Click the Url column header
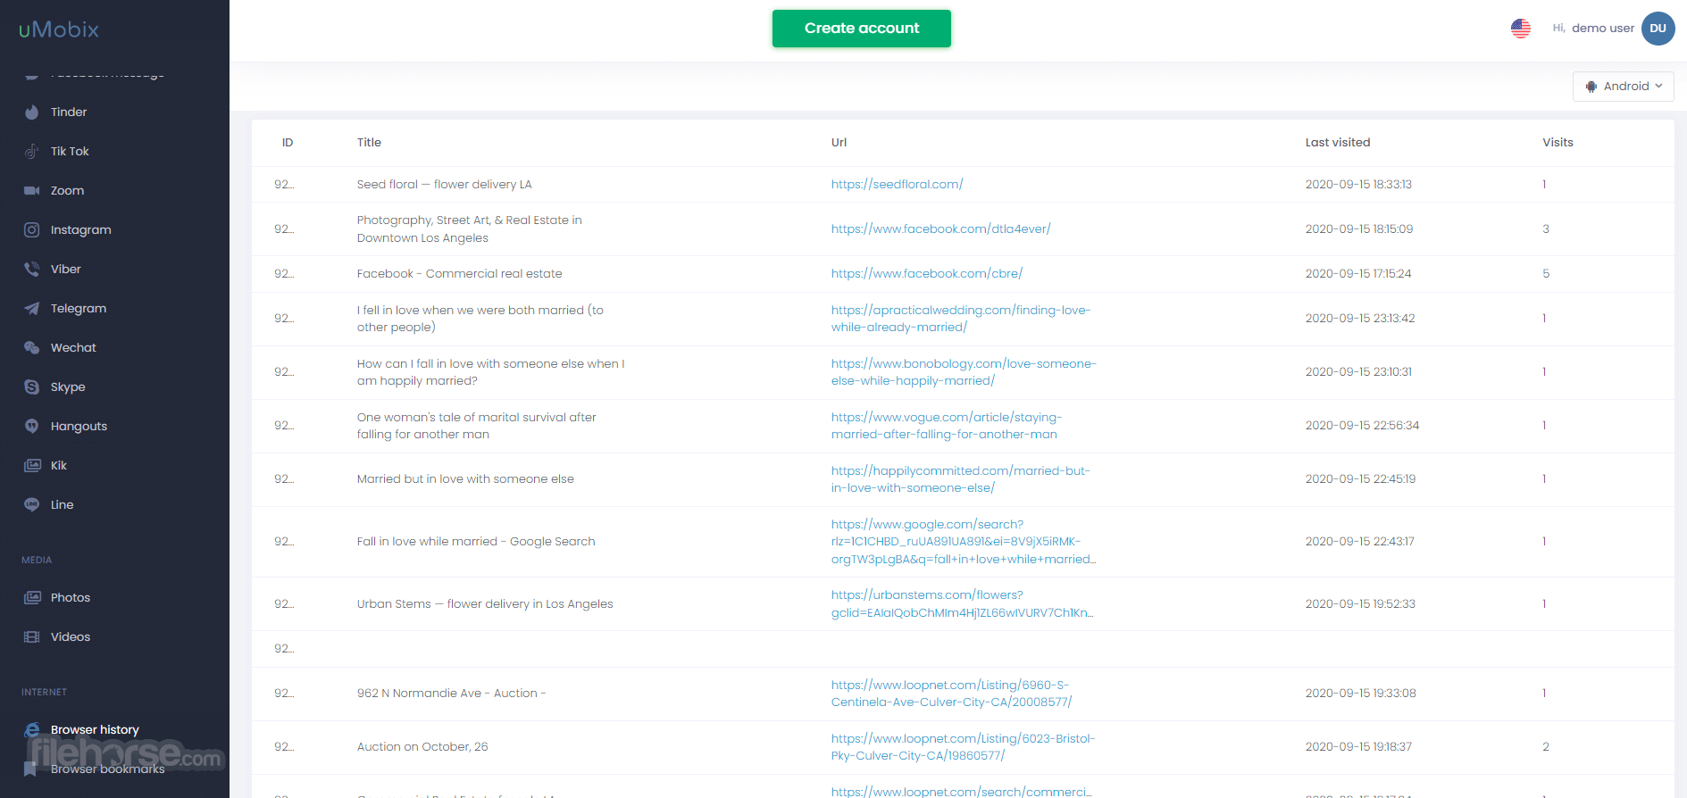This screenshot has width=1687, height=798. click(839, 143)
